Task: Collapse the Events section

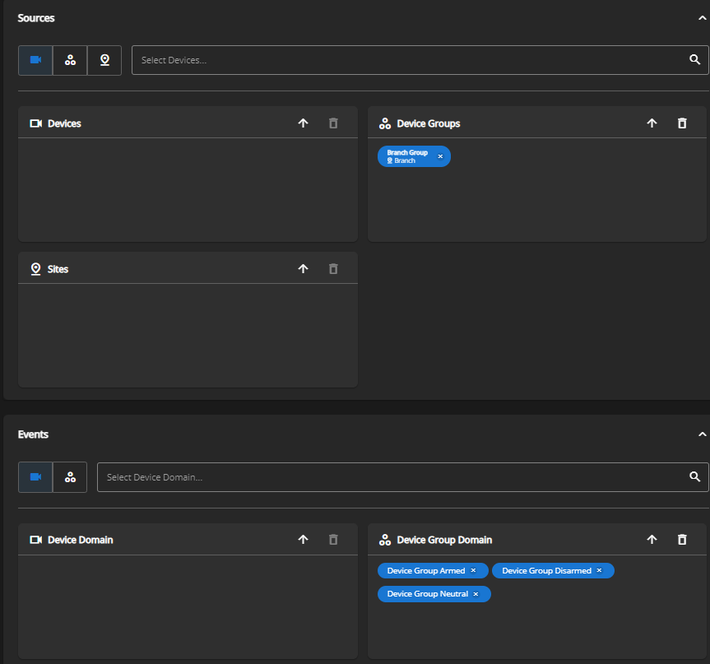Action: [x=703, y=434]
